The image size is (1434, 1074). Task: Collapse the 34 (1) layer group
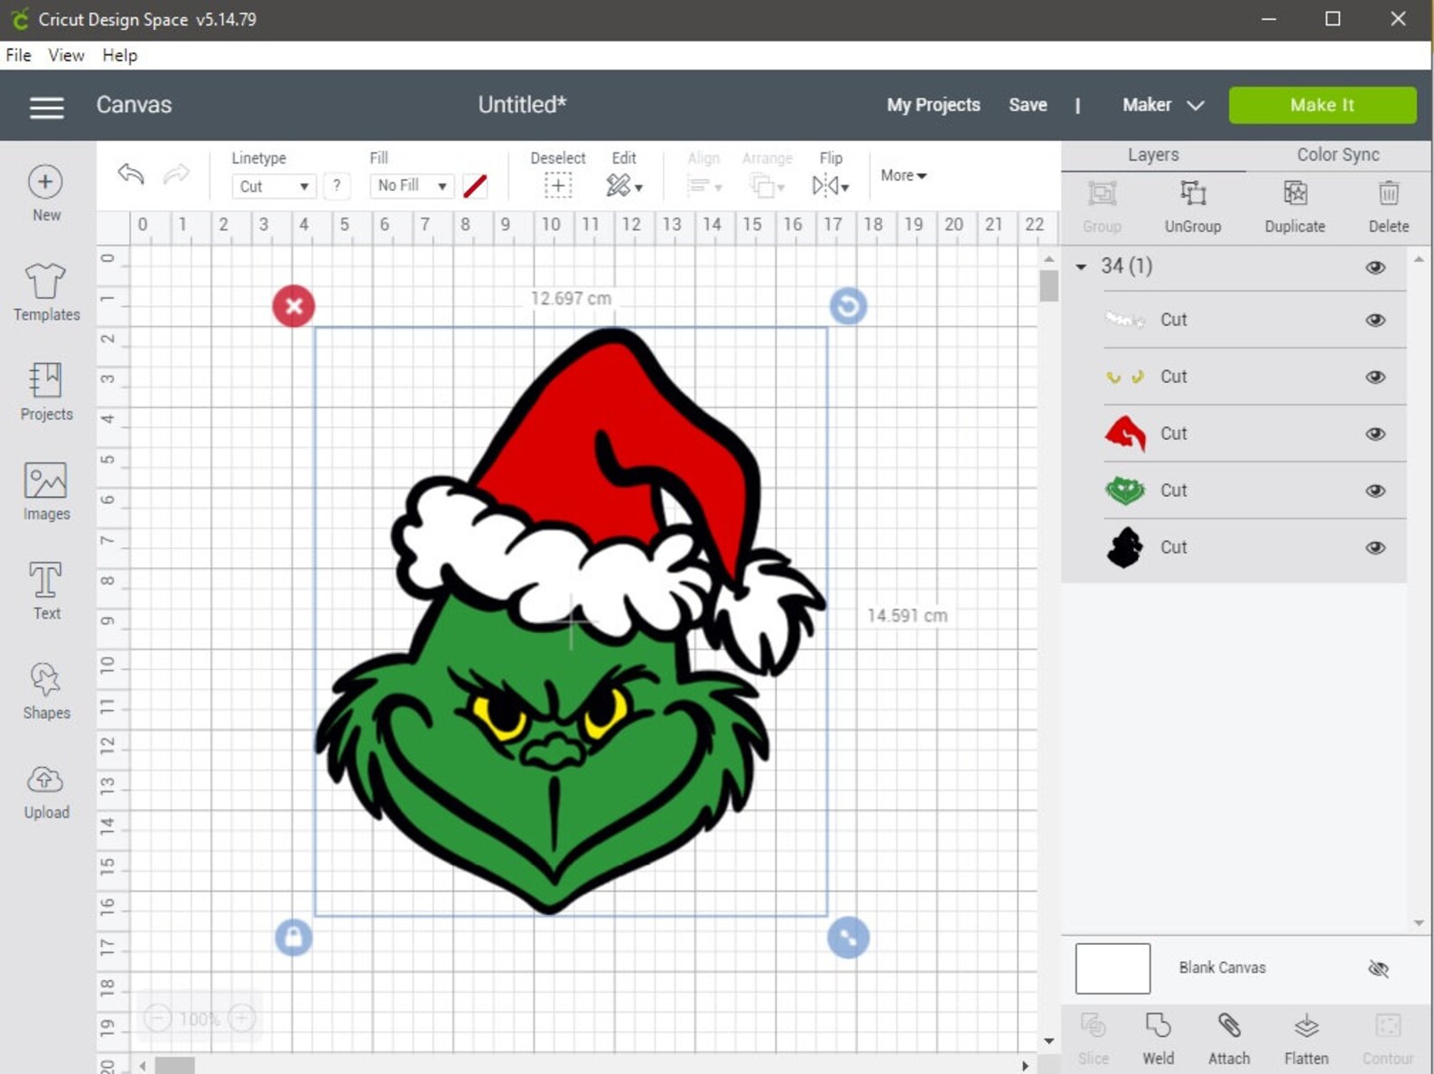1081,266
